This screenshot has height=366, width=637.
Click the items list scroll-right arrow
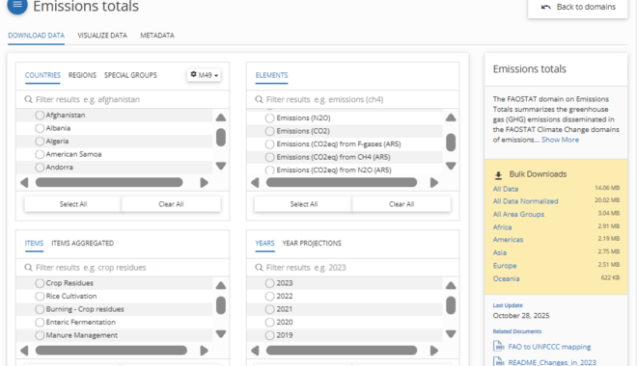204,351
